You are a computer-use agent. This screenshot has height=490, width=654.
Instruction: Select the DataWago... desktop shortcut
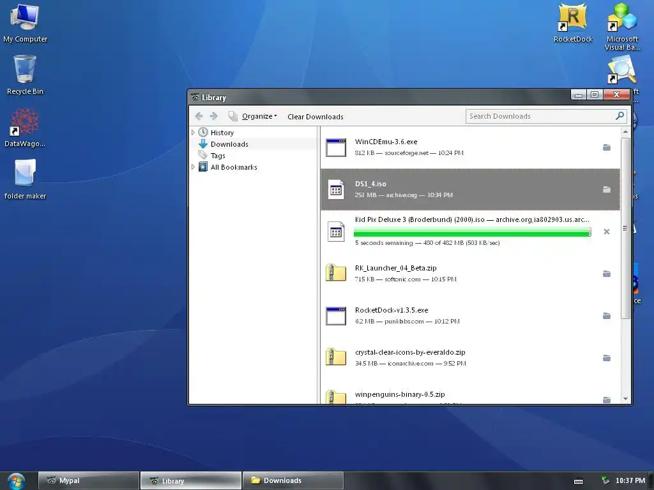coord(25,128)
